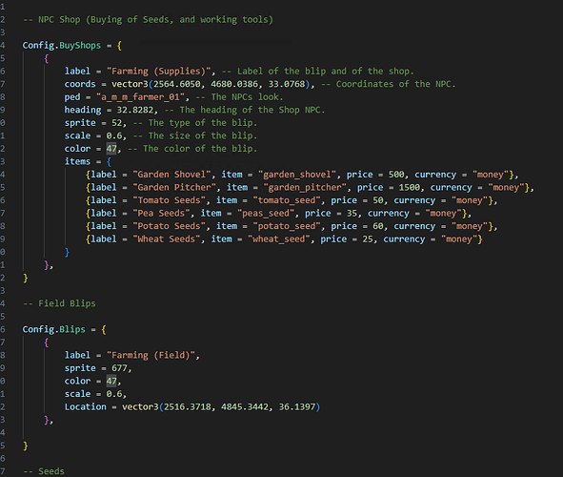Click the Config.Blips declaration
This screenshot has height=477, width=563.
[54, 330]
